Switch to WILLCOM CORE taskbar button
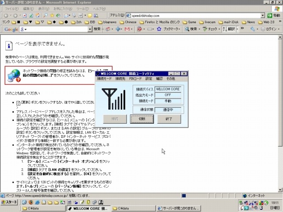The width and height of the screenshot is (283, 212). (x=88, y=208)
